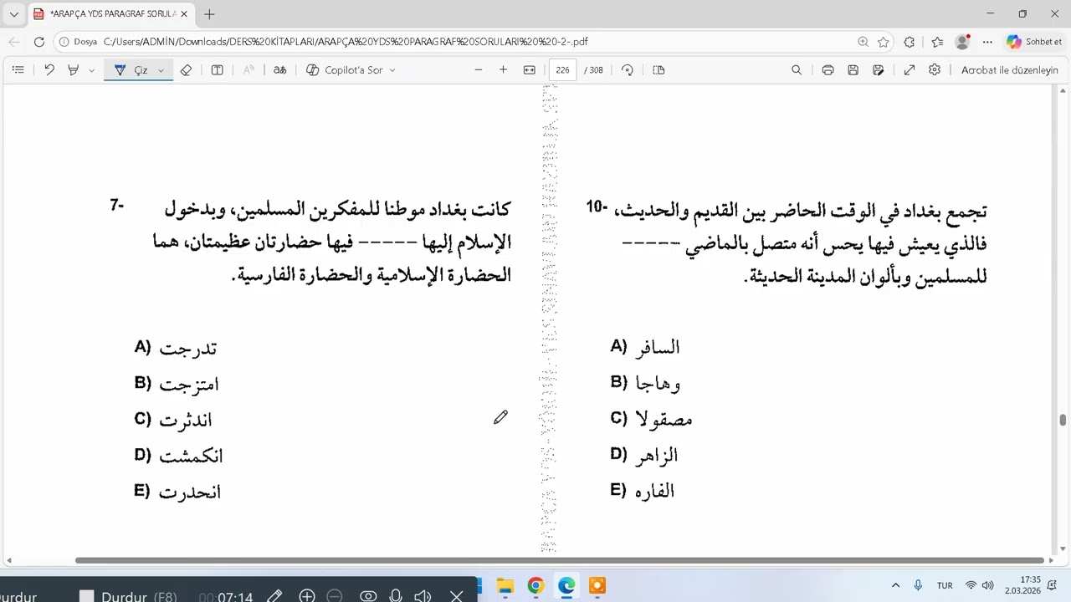Select the highlighter tool
Screen dimensions: 1071x602
(x=74, y=70)
